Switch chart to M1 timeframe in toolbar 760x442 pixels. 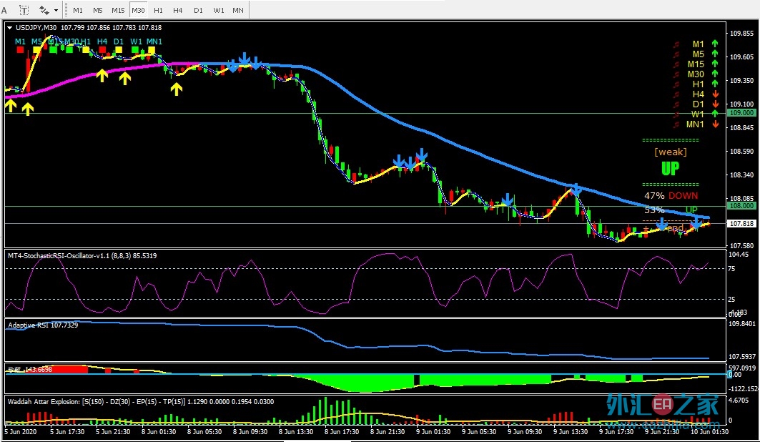pos(77,10)
